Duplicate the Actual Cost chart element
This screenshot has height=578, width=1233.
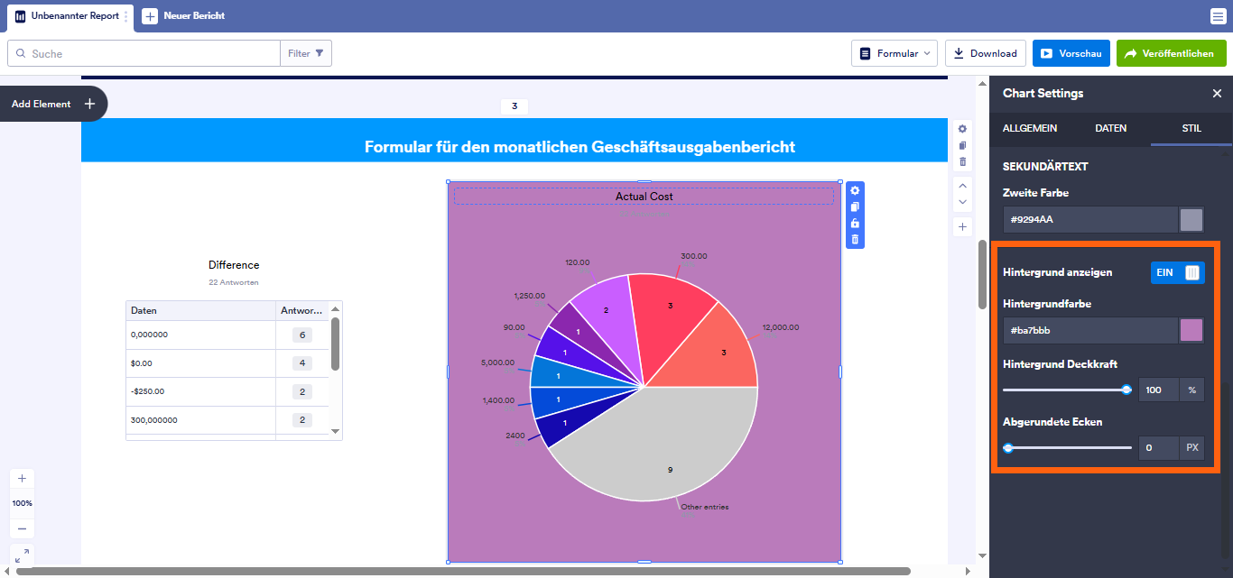(855, 206)
